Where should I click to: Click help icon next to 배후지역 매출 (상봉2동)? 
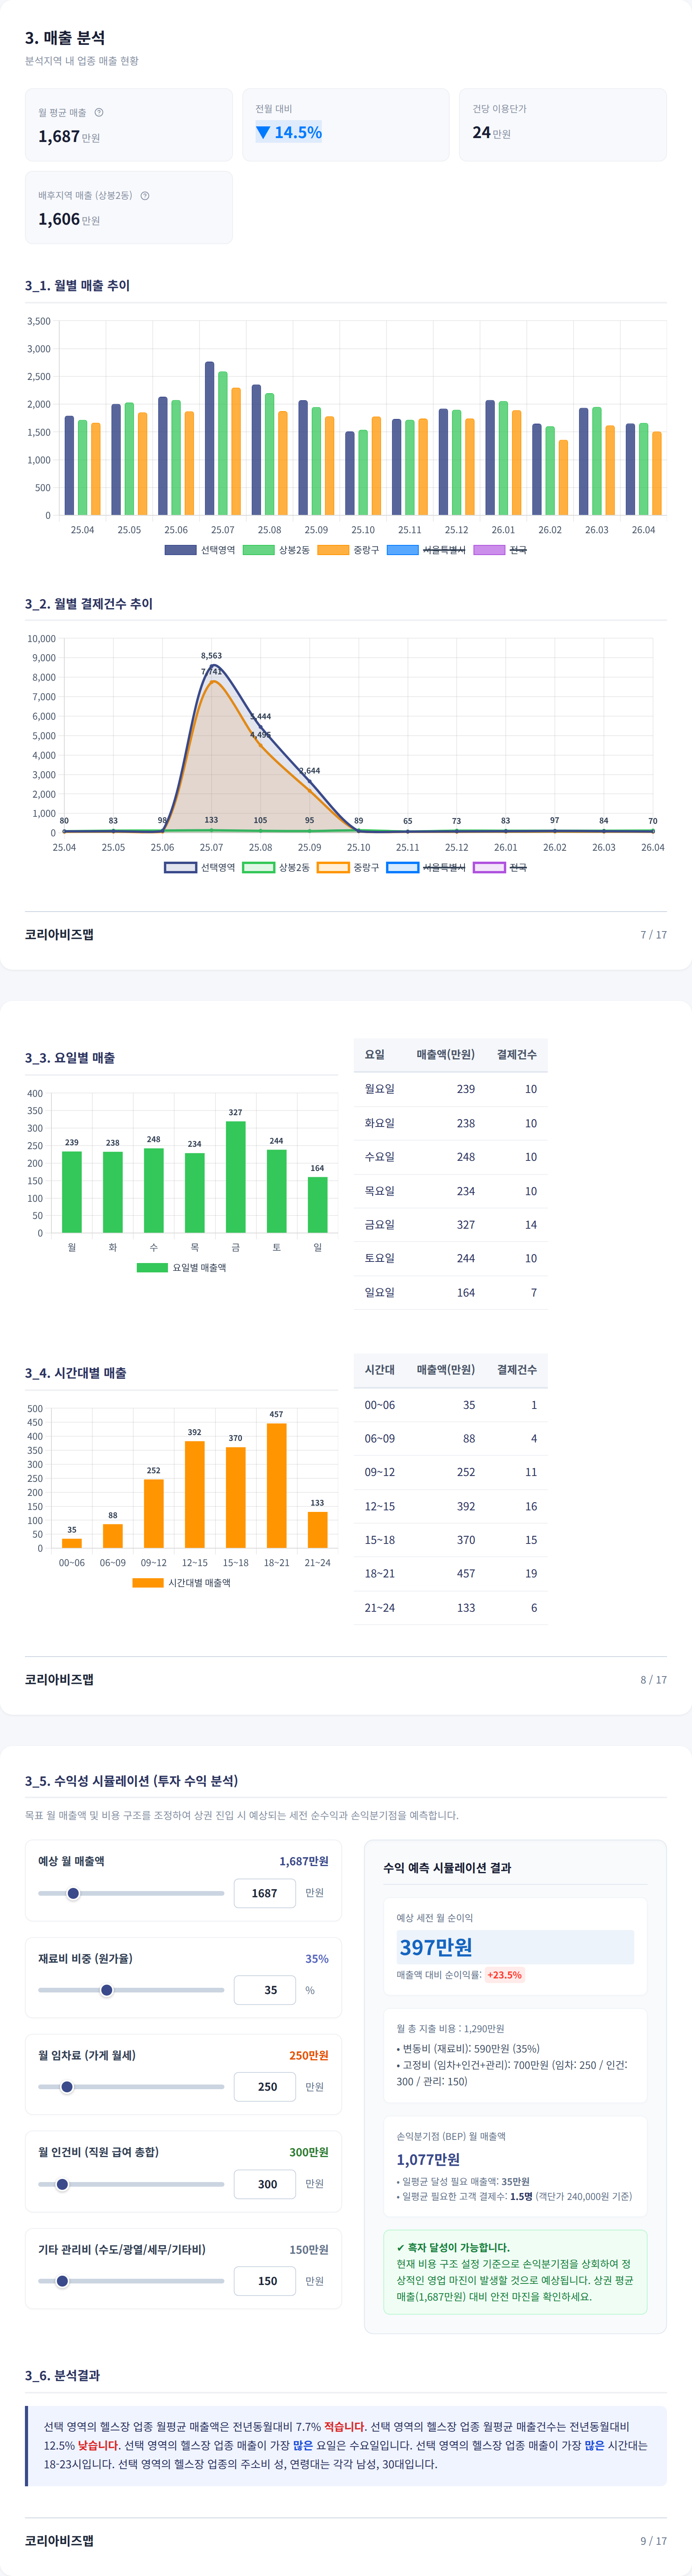click(145, 196)
